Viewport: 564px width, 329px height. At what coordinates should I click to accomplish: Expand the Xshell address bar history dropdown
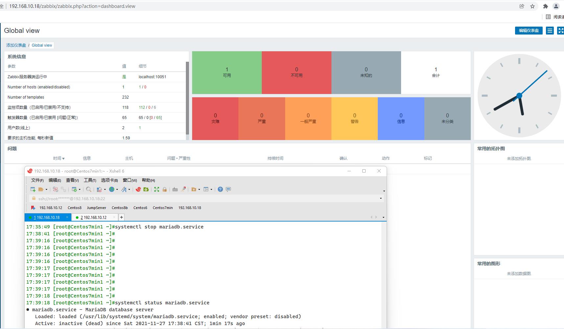381,199
